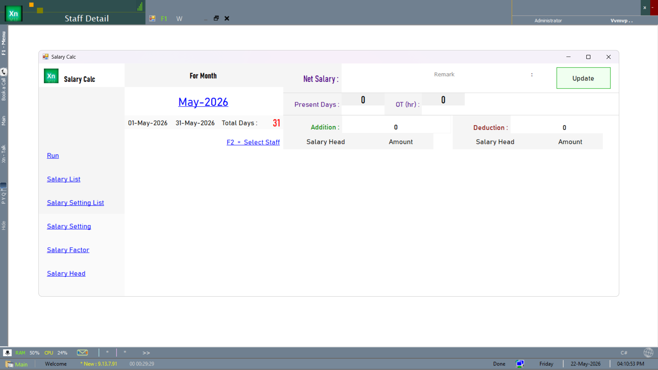Click the Welcome status label
Screen dimensions: 658x370
coord(56,364)
